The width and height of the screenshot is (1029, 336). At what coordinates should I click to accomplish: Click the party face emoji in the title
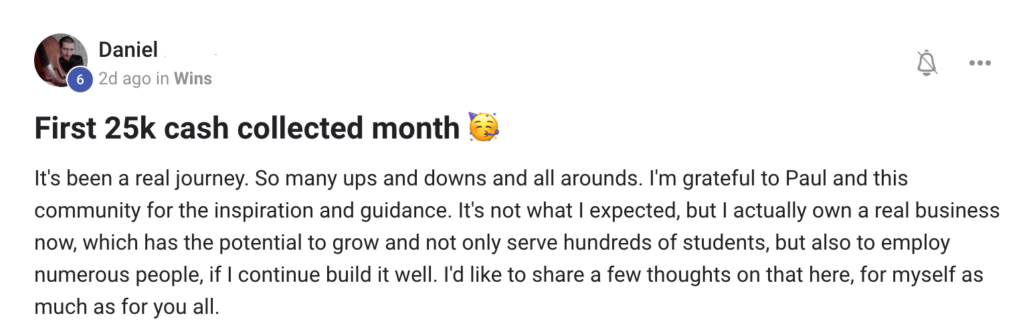484,128
